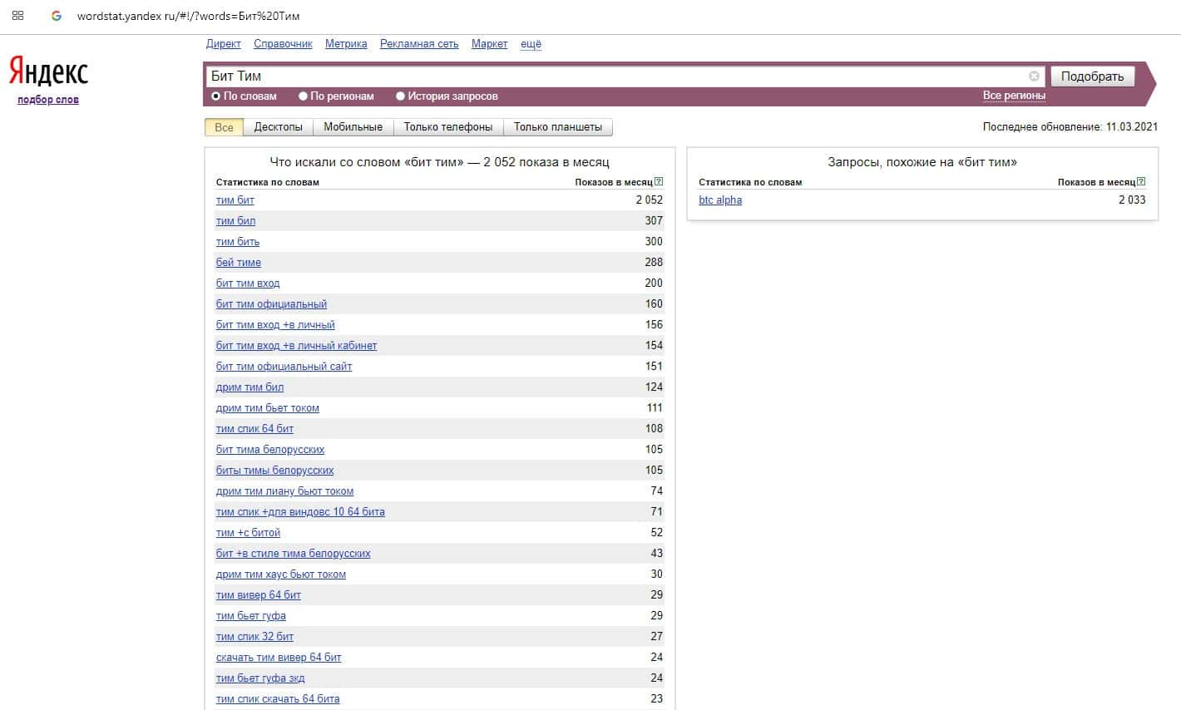This screenshot has width=1181, height=710.
Task: Switch to the "Десктопы" tab
Action: [x=278, y=127]
